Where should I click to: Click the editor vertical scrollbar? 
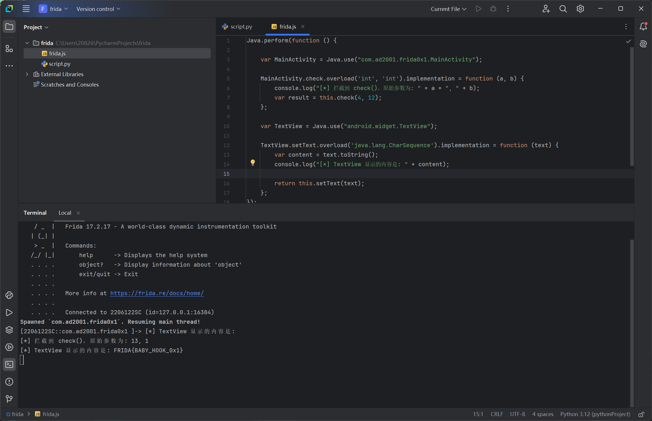pos(632,107)
